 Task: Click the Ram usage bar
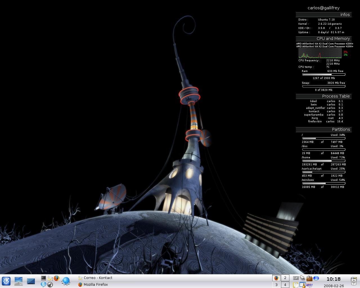click(x=324, y=75)
